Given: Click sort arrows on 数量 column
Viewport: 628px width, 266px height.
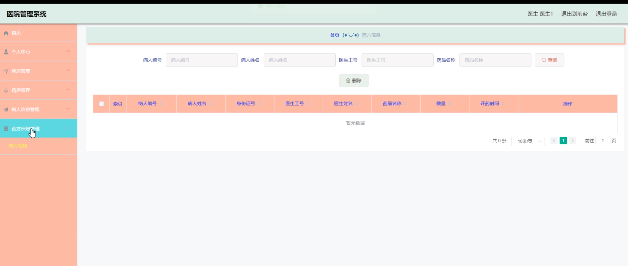Looking at the screenshot, I should tap(450, 104).
